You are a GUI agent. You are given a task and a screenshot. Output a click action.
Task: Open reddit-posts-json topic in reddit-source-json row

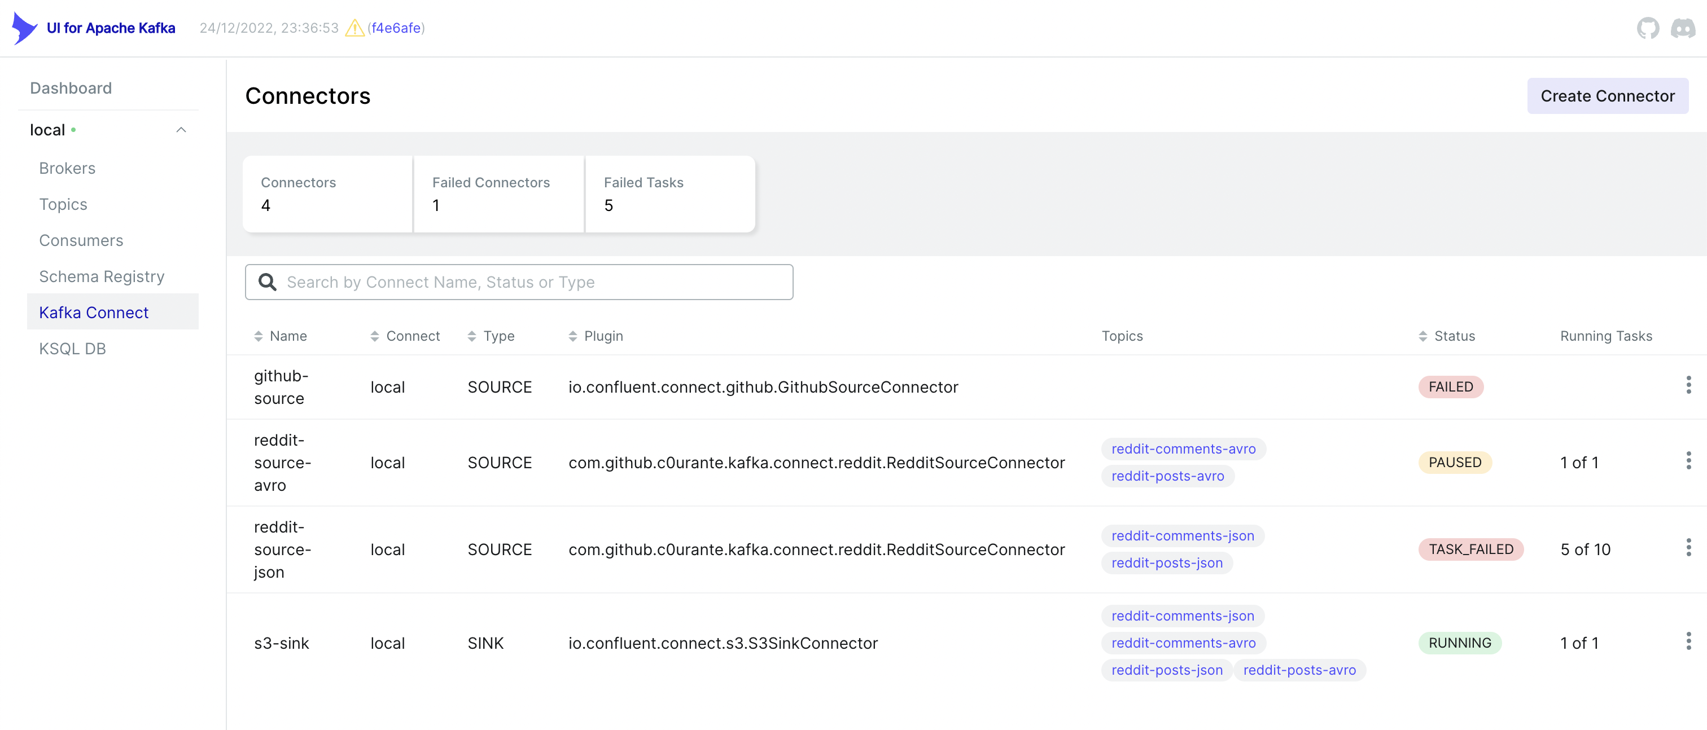pyautogui.click(x=1166, y=563)
